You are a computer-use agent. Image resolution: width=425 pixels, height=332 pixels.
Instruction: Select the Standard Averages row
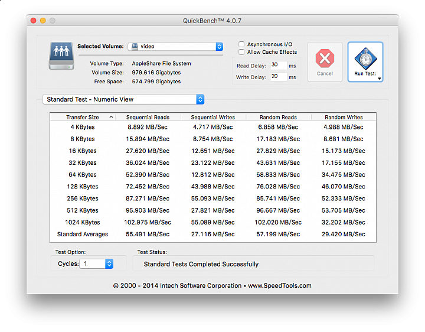tap(213, 235)
